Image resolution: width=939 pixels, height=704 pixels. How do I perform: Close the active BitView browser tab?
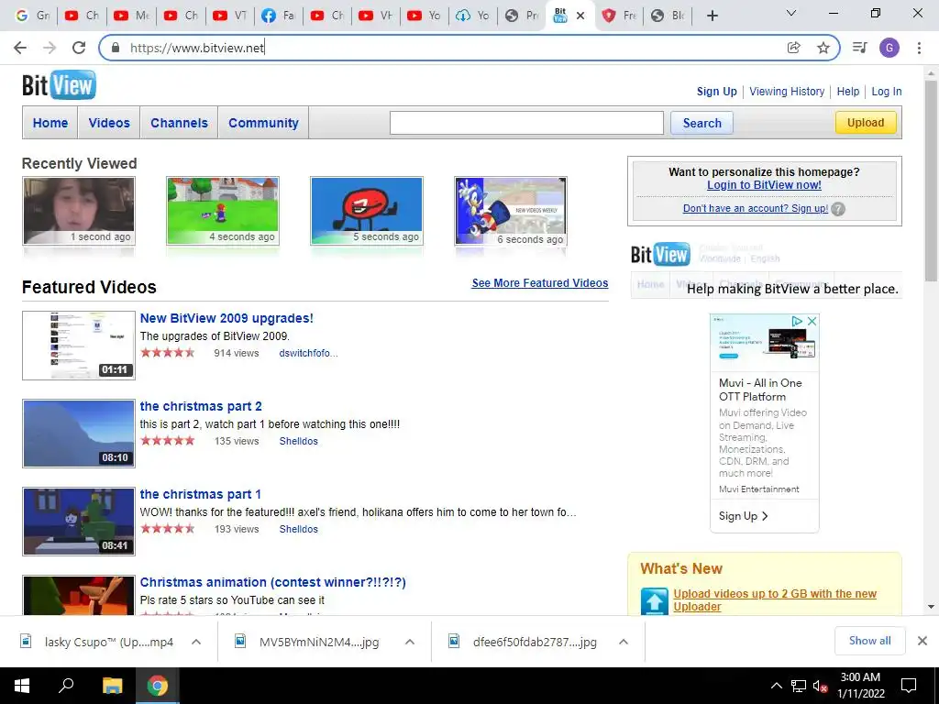[x=580, y=16]
